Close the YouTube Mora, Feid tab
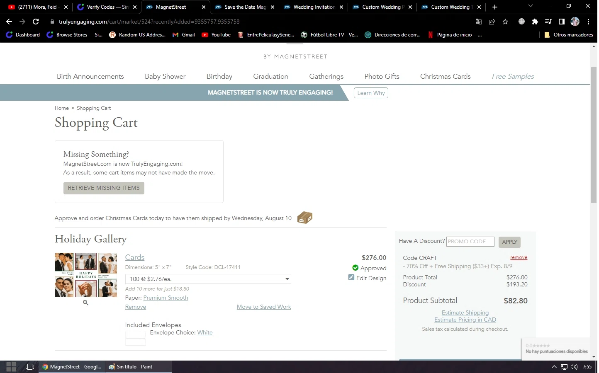 (x=66, y=7)
